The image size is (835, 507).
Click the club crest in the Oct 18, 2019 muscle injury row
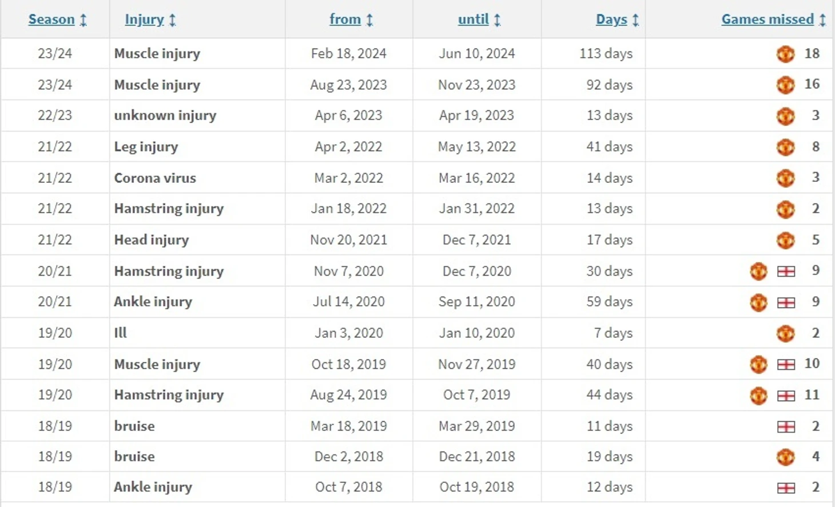(758, 364)
